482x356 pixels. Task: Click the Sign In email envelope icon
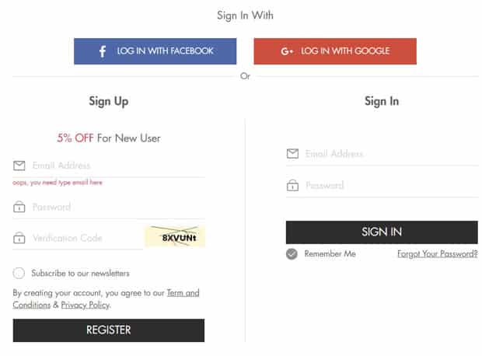click(x=292, y=154)
